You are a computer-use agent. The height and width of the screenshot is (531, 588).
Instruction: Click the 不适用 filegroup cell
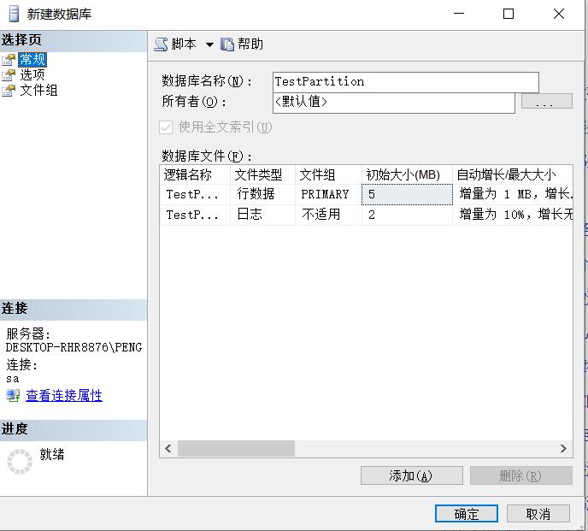click(x=328, y=215)
